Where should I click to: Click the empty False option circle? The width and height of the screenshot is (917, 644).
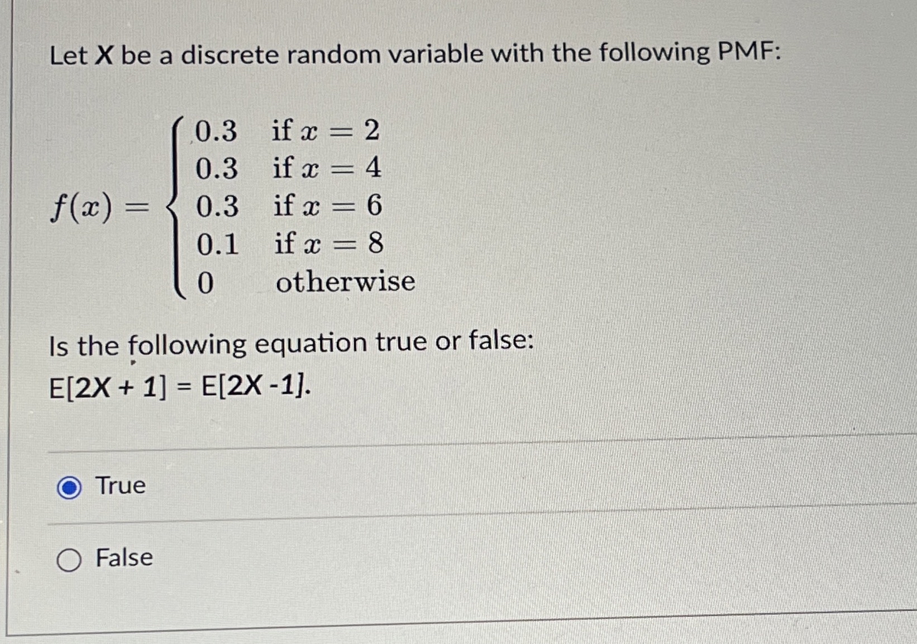click(69, 560)
